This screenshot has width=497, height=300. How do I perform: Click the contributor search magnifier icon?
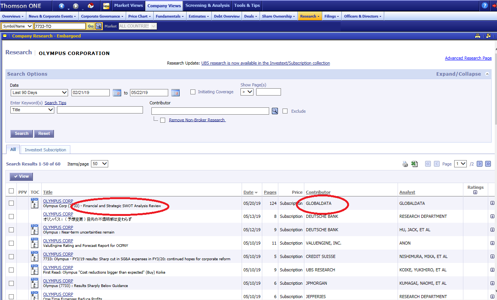click(275, 111)
